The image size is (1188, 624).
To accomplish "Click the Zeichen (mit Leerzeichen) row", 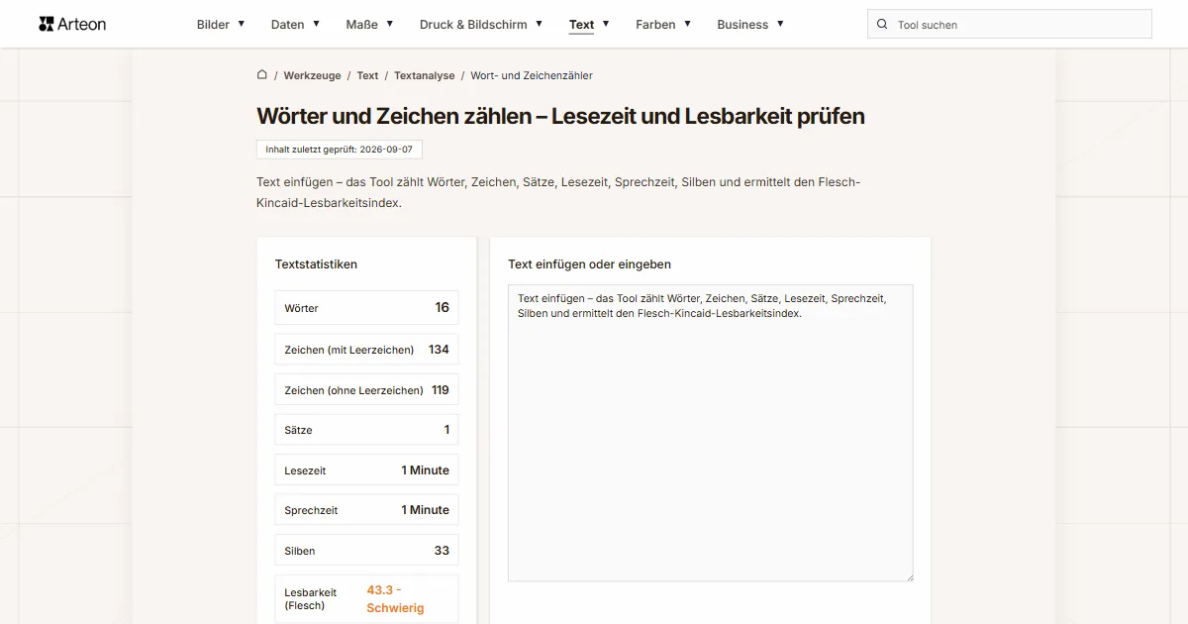I will pyautogui.click(x=366, y=350).
